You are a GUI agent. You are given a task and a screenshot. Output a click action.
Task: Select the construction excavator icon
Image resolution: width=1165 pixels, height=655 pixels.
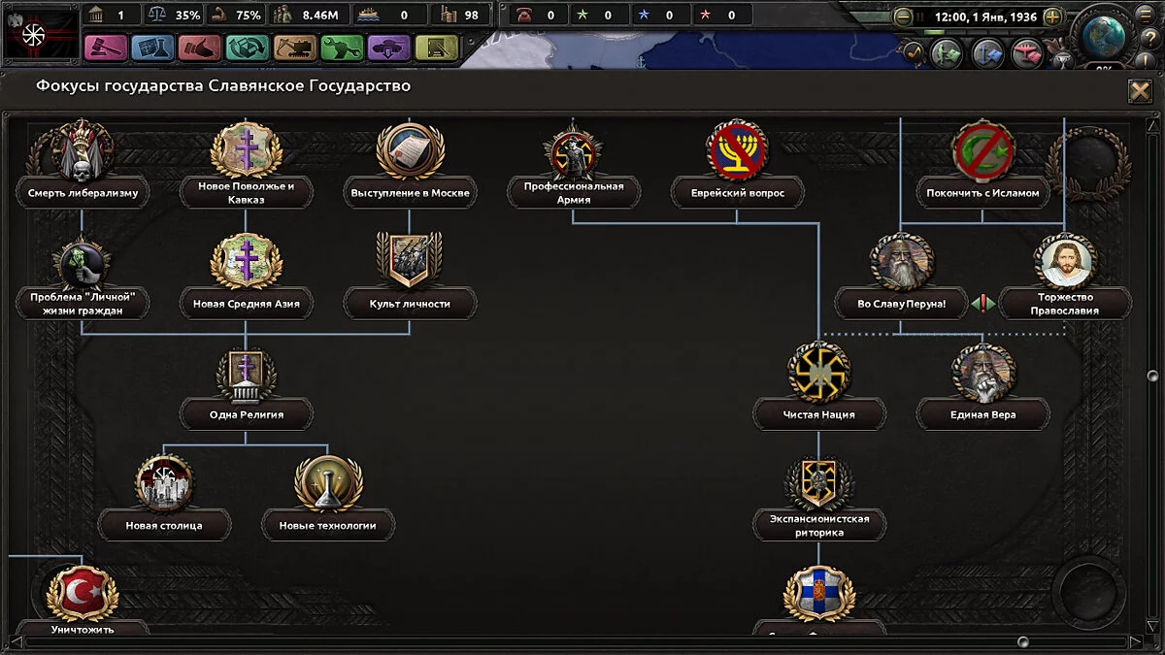(x=294, y=45)
